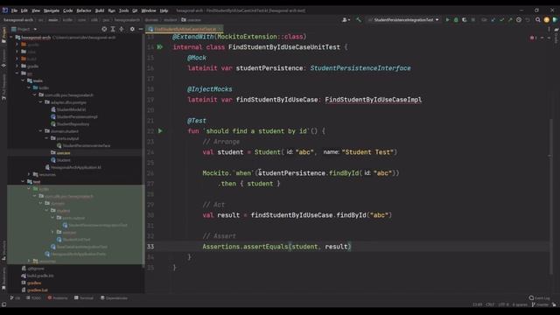Open the Build menu

(100, 10)
